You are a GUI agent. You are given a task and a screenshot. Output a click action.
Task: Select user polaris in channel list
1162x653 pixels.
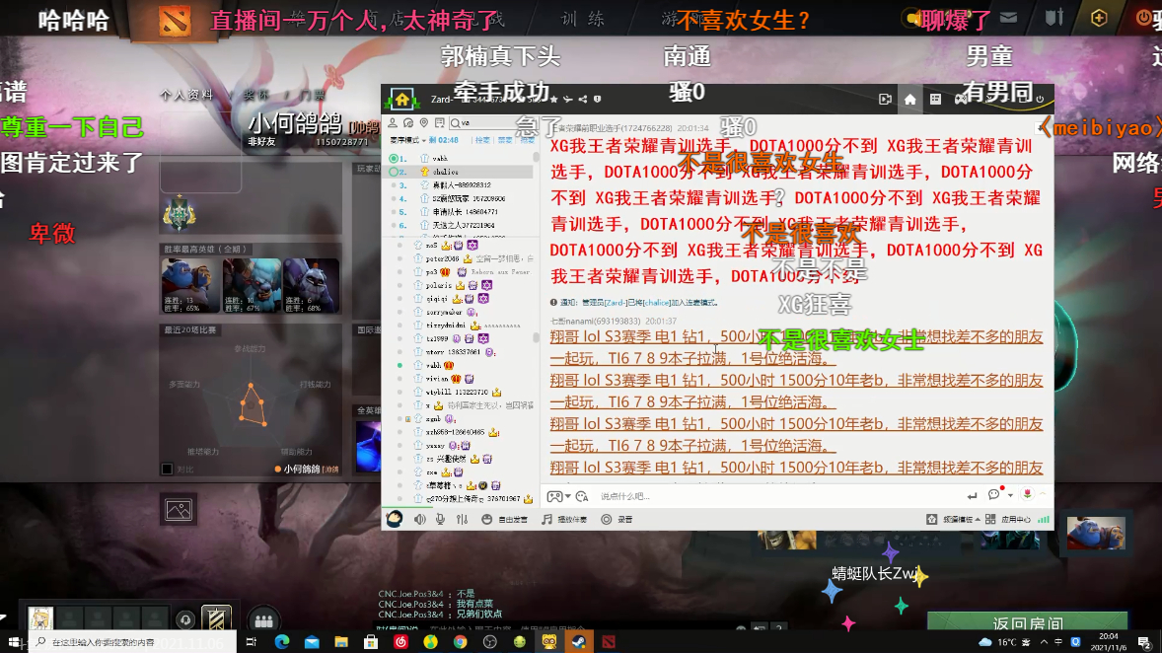click(439, 285)
